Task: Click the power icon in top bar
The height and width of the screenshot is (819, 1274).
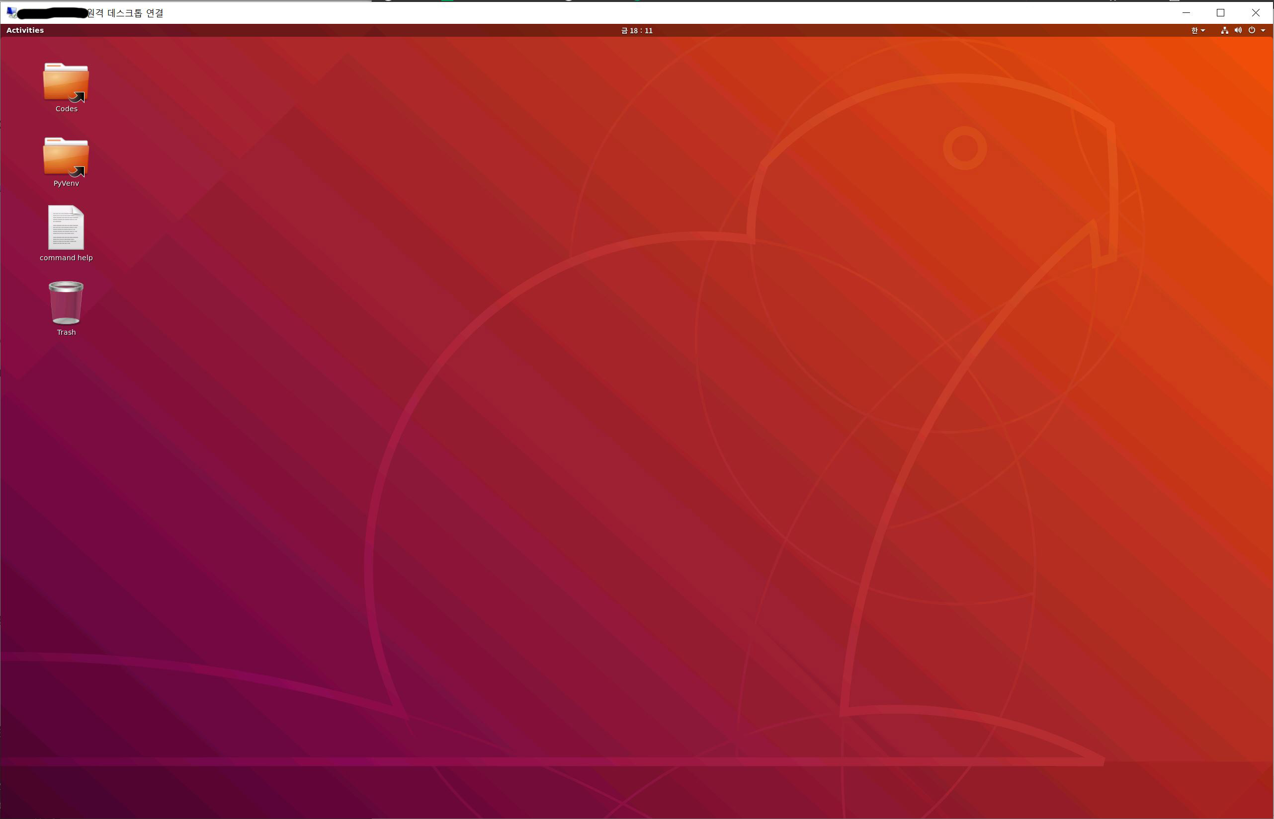Action: click(x=1252, y=30)
